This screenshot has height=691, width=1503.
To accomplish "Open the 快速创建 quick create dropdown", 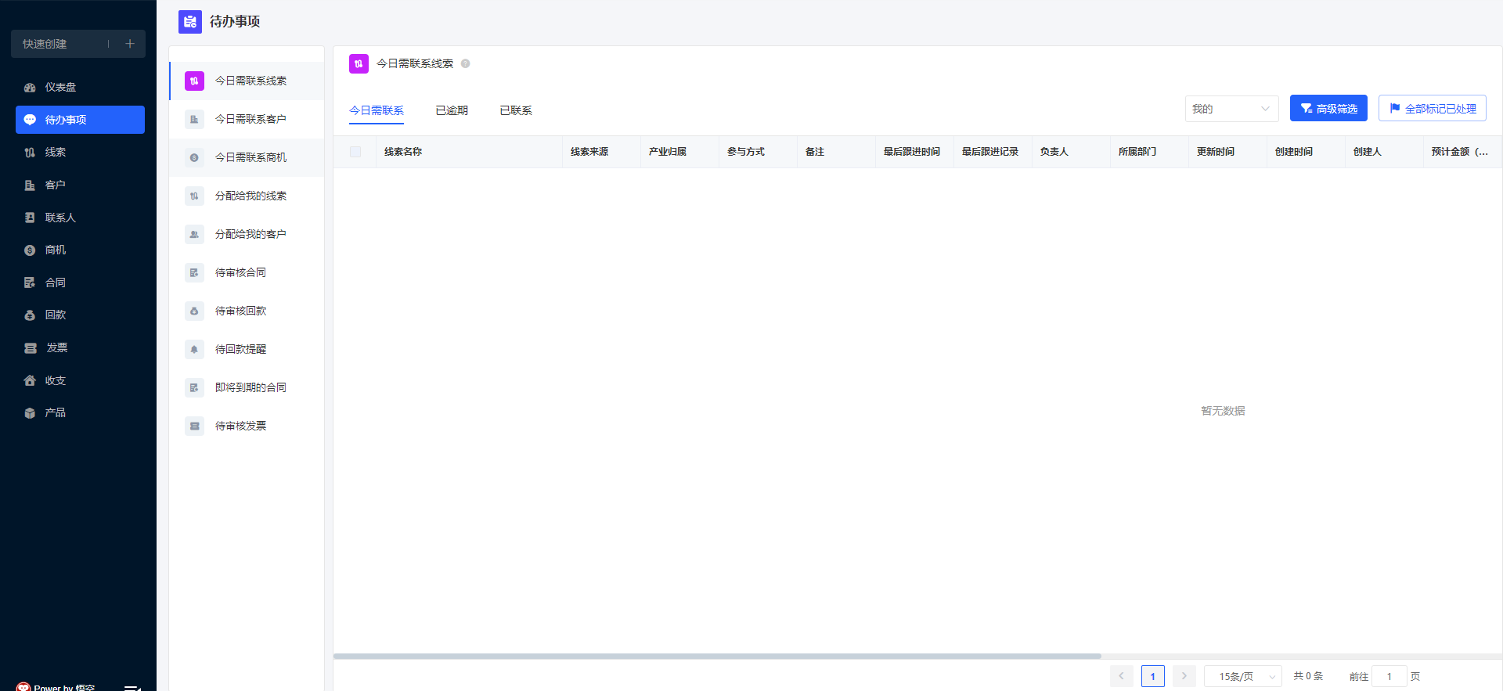I will 78,44.
